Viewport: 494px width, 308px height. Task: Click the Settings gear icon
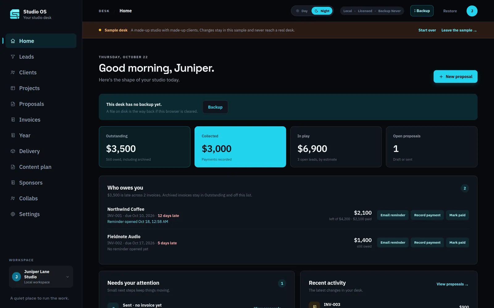tap(13, 214)
